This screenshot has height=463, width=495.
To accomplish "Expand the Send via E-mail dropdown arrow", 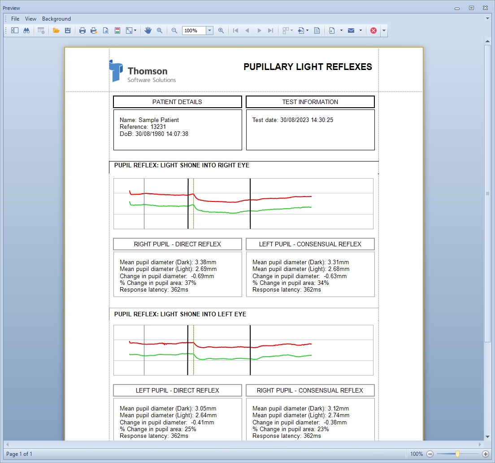I will (x=360, y=31).
